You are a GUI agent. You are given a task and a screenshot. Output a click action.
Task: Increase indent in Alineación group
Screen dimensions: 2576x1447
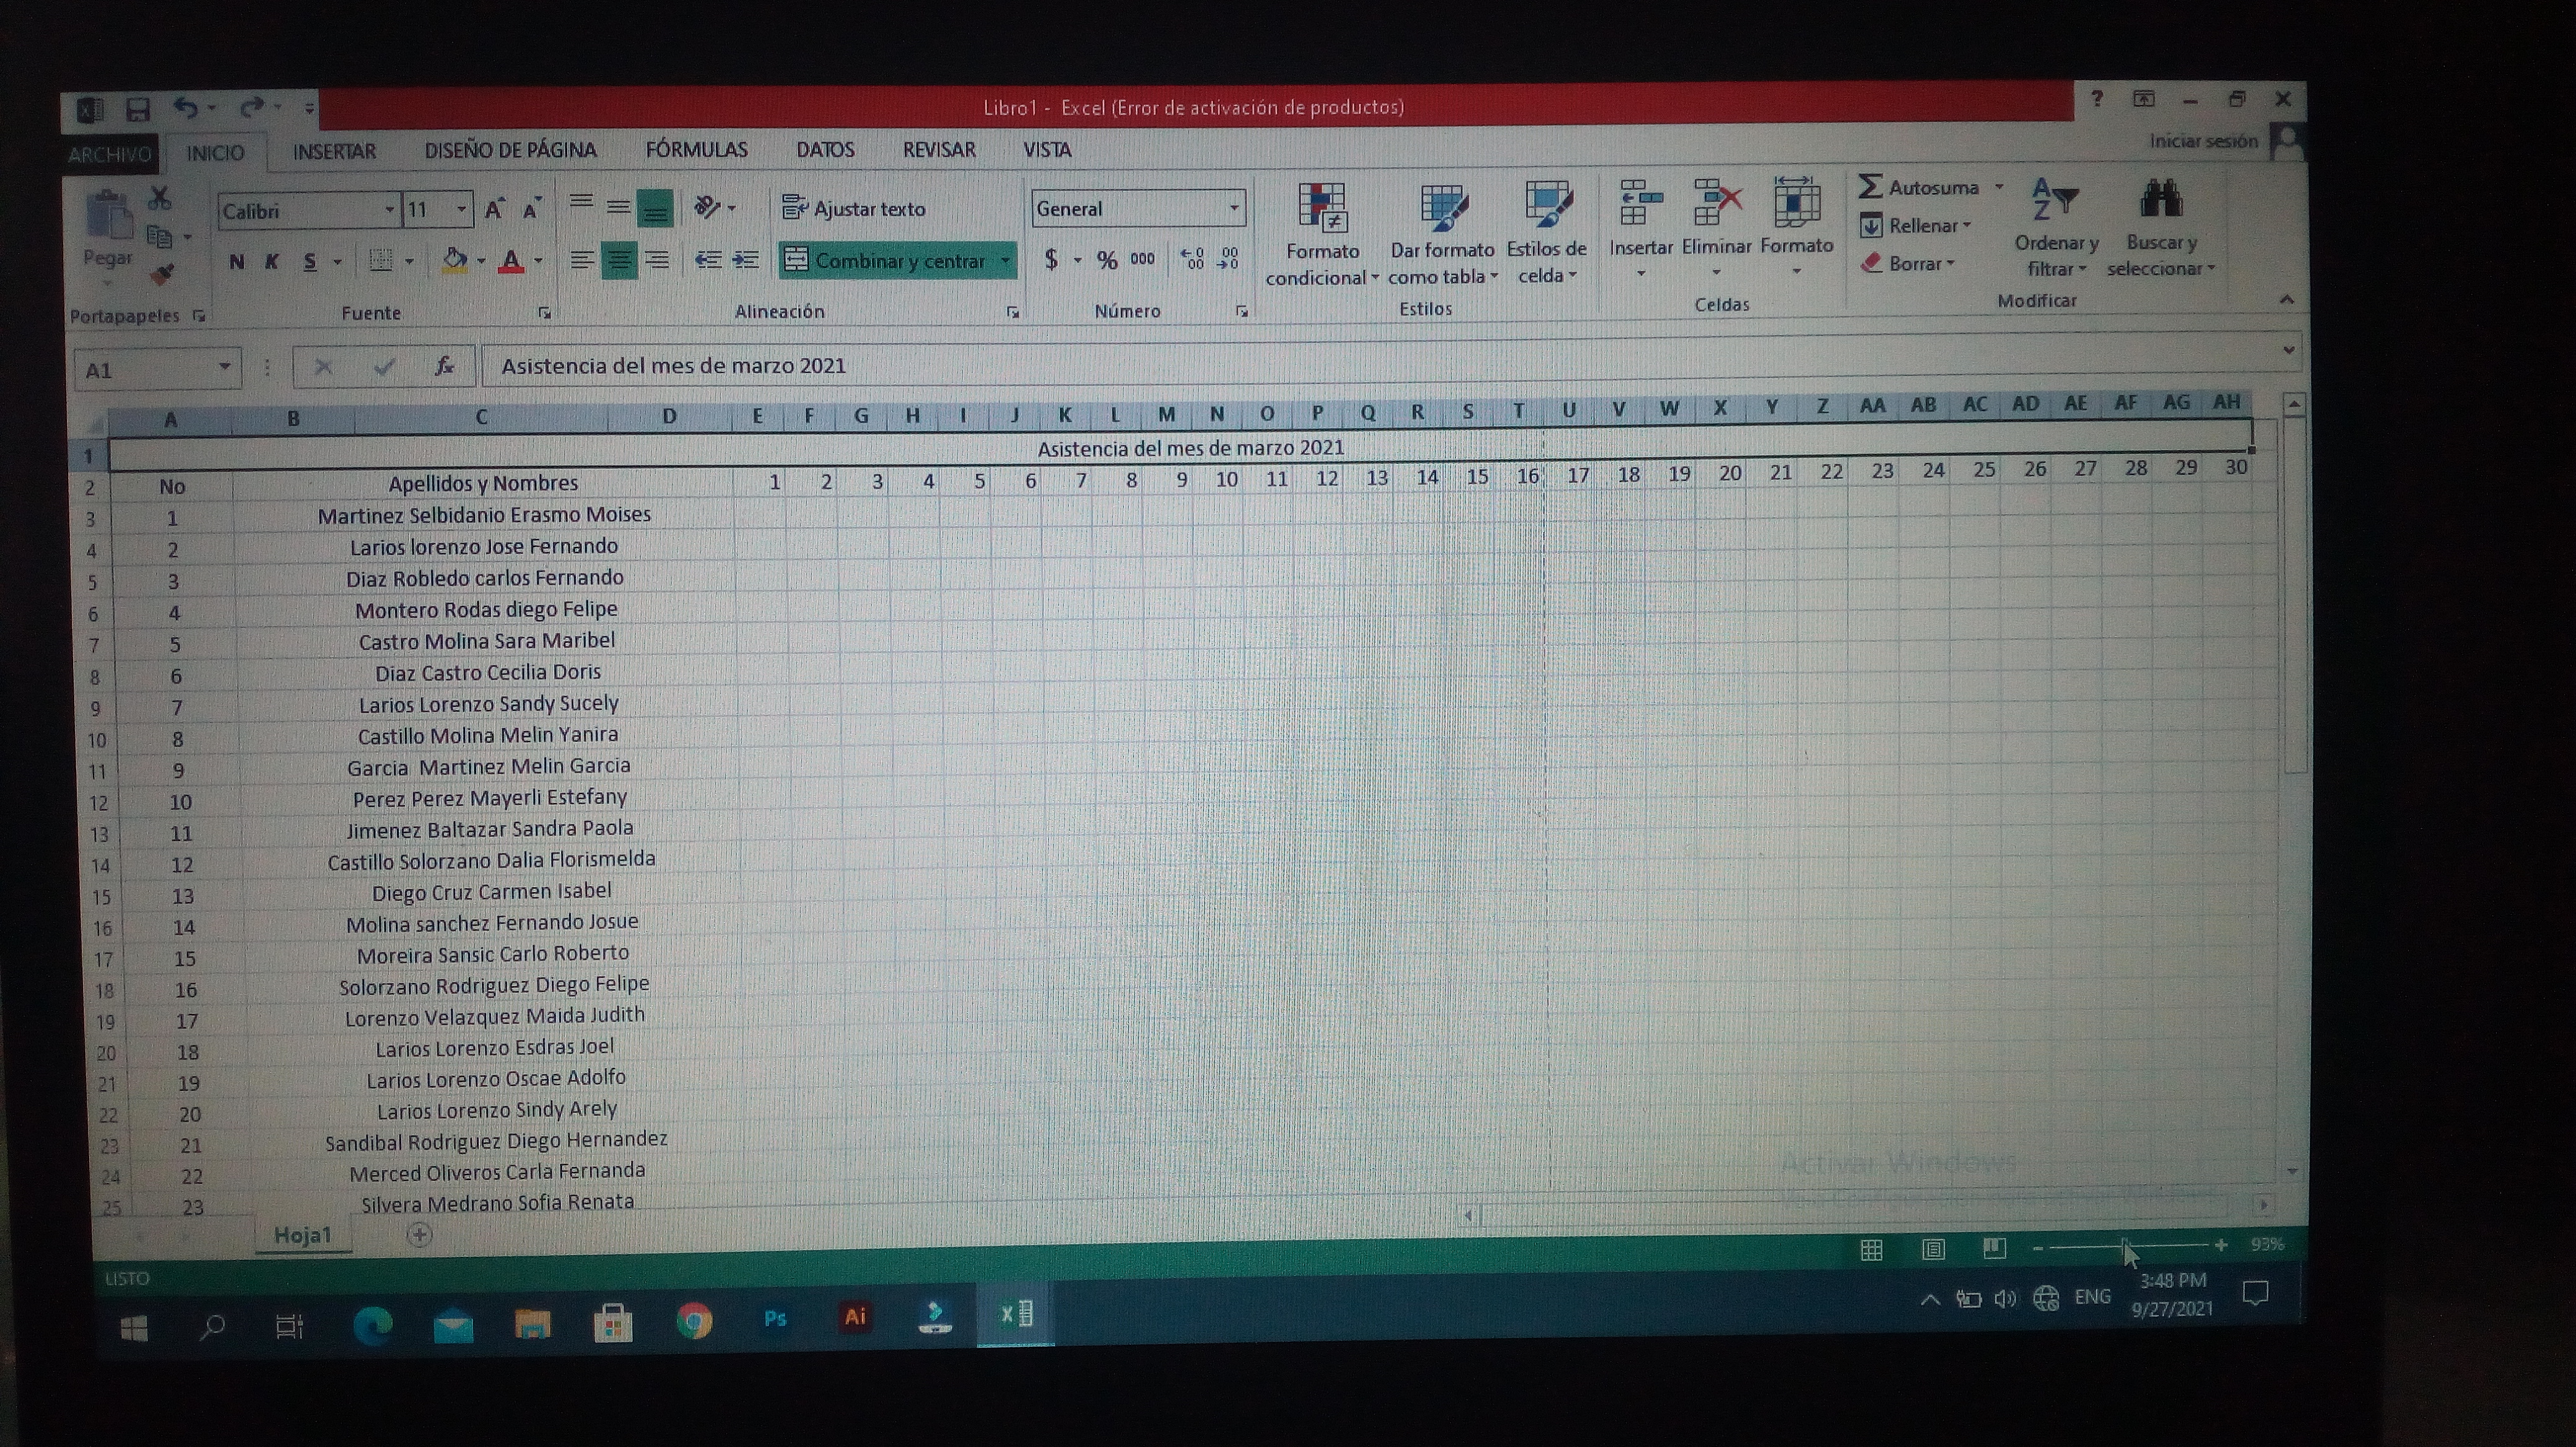[x=745, y=260]
